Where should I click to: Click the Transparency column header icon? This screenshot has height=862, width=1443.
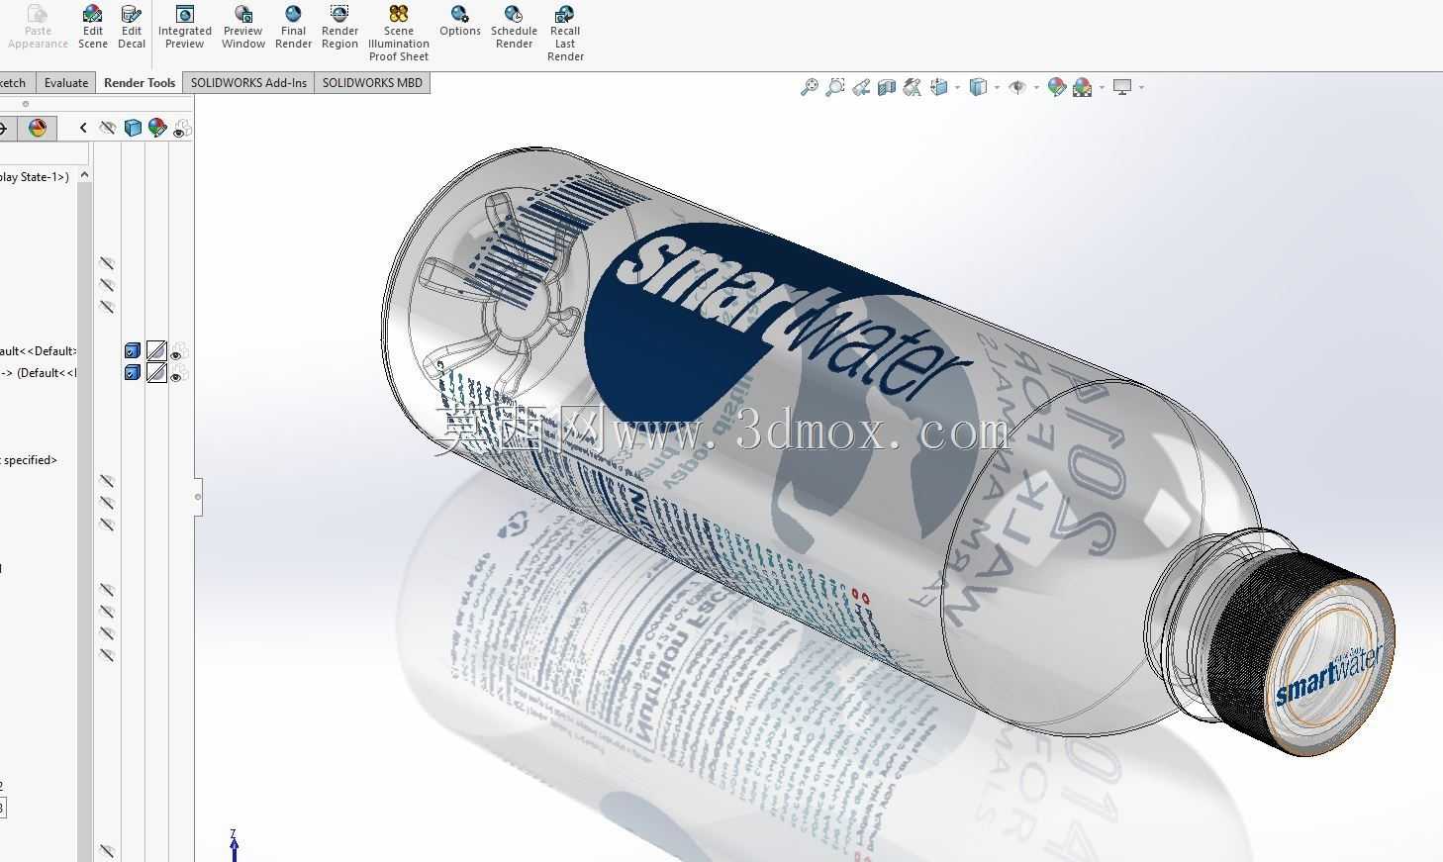click(181, 128)
